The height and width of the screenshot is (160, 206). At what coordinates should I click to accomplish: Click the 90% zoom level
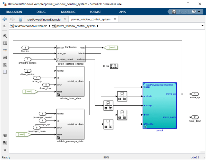106,157
